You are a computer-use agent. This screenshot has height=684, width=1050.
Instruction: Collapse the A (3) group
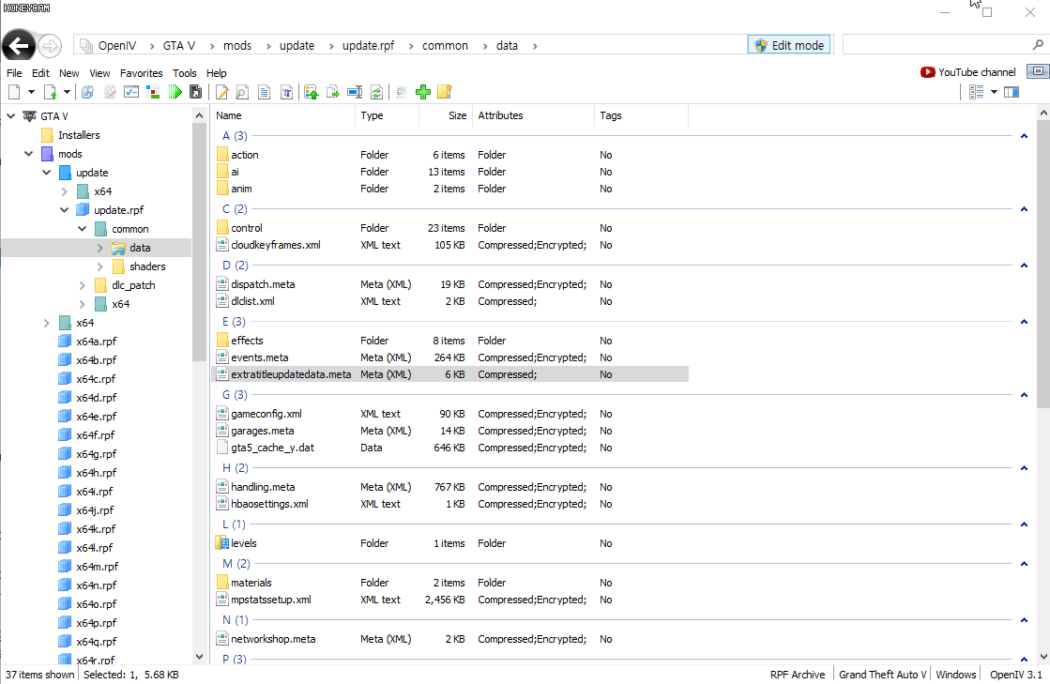(1024, 136)
